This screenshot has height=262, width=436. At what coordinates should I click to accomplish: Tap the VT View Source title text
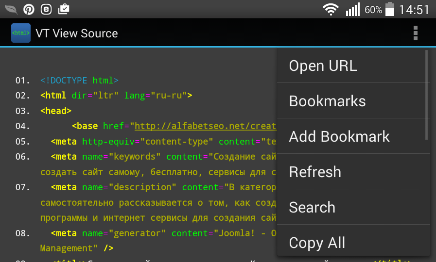coord(77,33)
